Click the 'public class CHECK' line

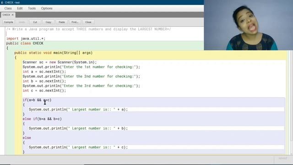25,44
